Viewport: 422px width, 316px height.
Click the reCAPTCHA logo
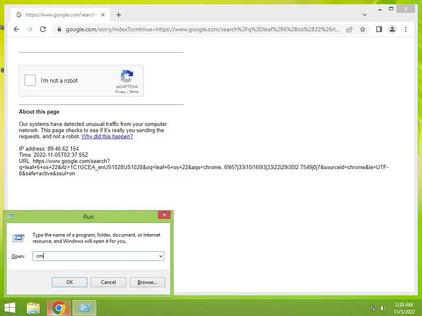(x=127, y=76)
